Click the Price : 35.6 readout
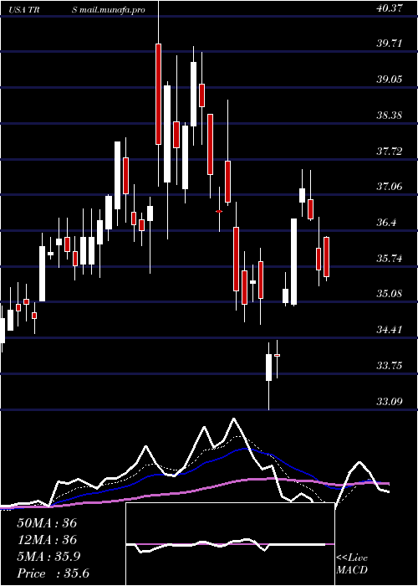 pyautogui.click(x=53, y=573)
